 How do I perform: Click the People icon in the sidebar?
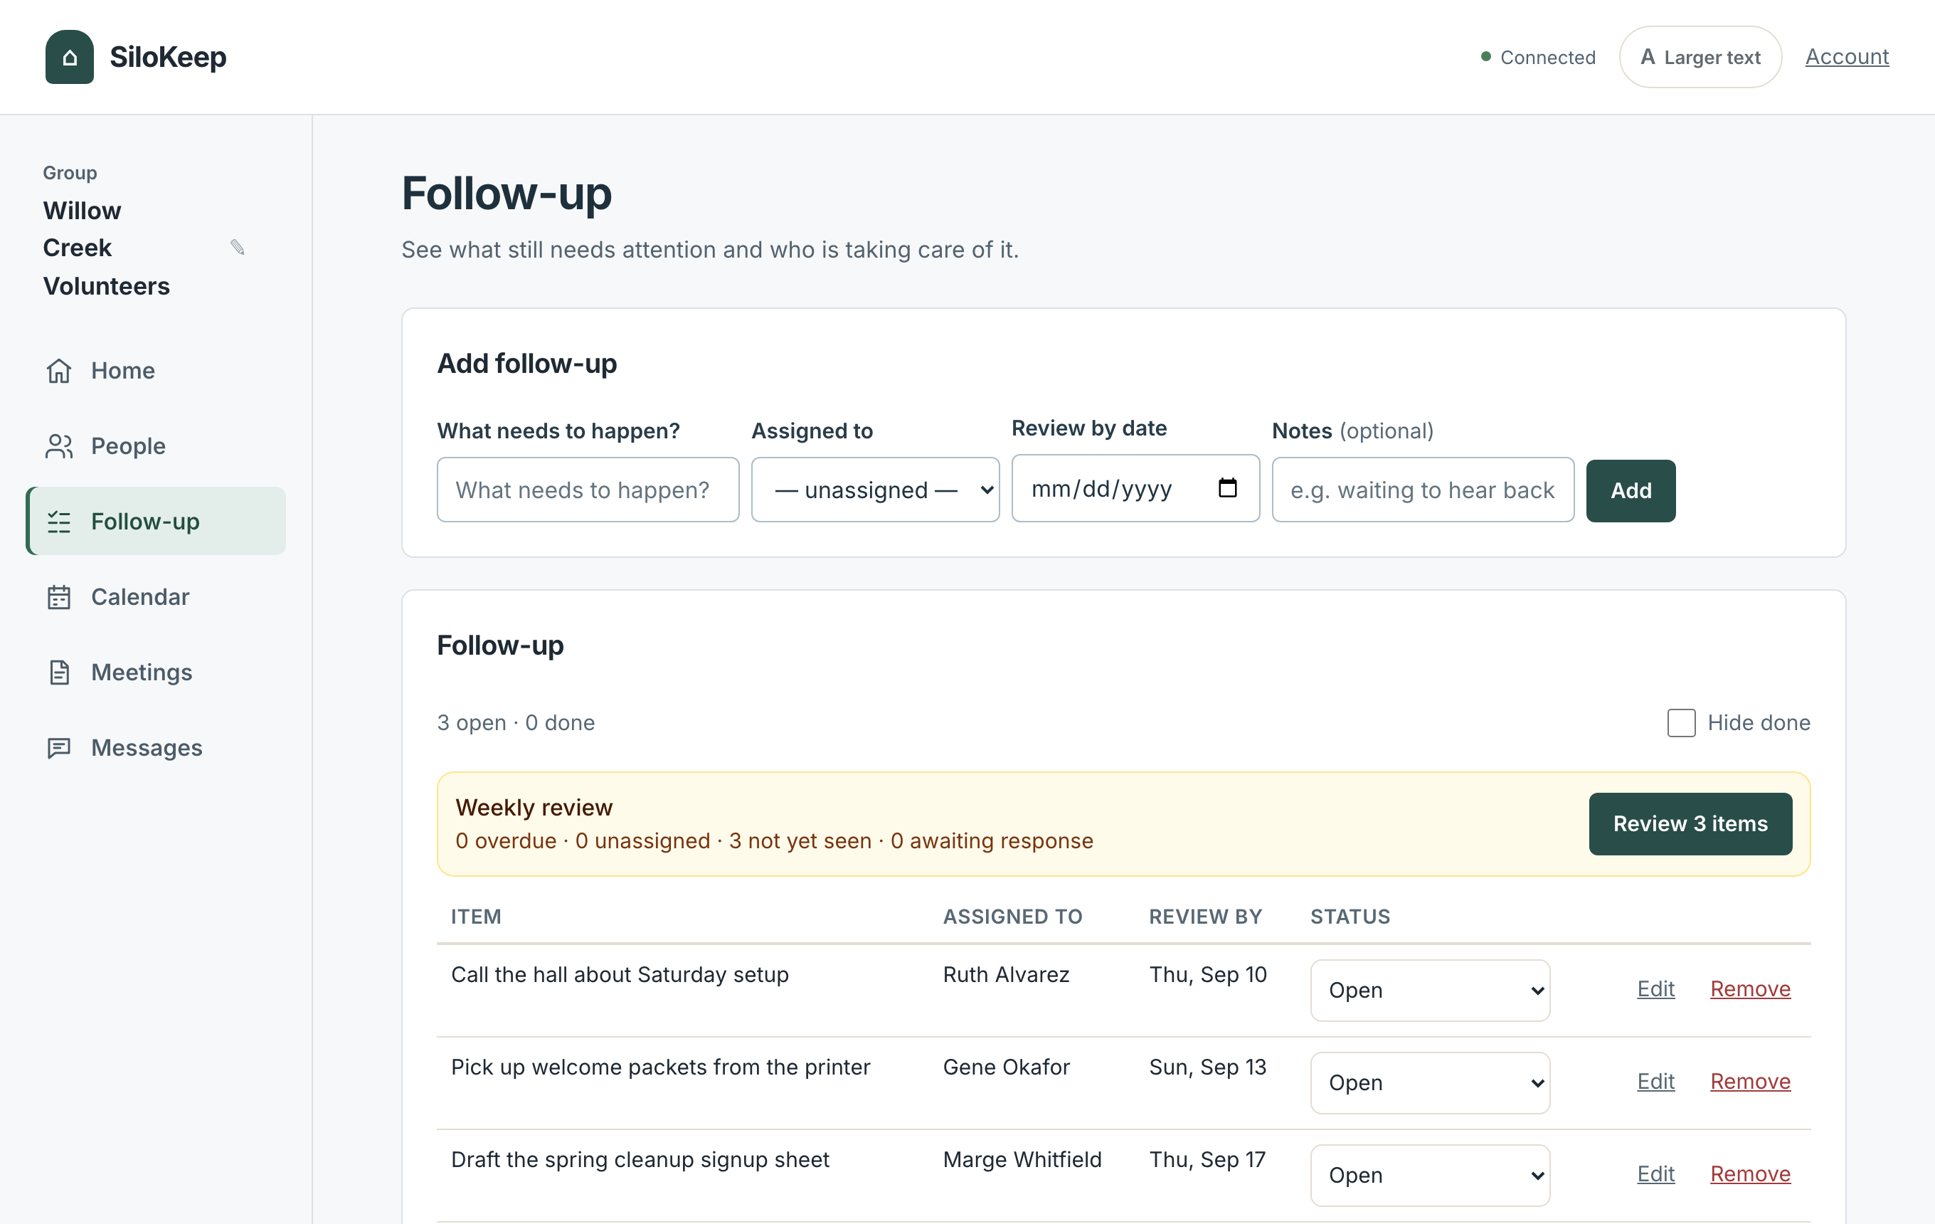pos(58,446)
